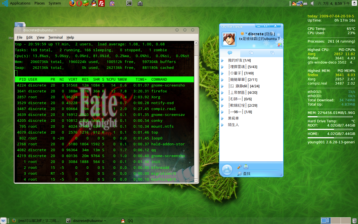The image size is (358, 224).
Task: Open the QQ skin color changer icon
Action: point(280,45)
